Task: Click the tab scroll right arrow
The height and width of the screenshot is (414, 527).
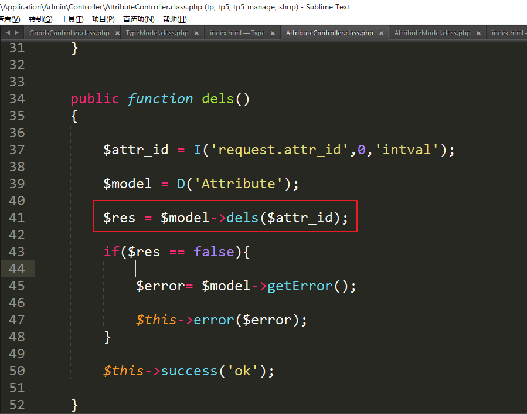Action: pyautogui.click(x=16, y=33)
